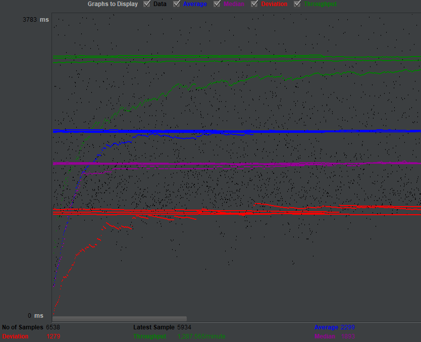The width and height of the screenshot is (421, 342).
Task: Click the 'Graphs to Display' label
Action: (x=113, y=4)
